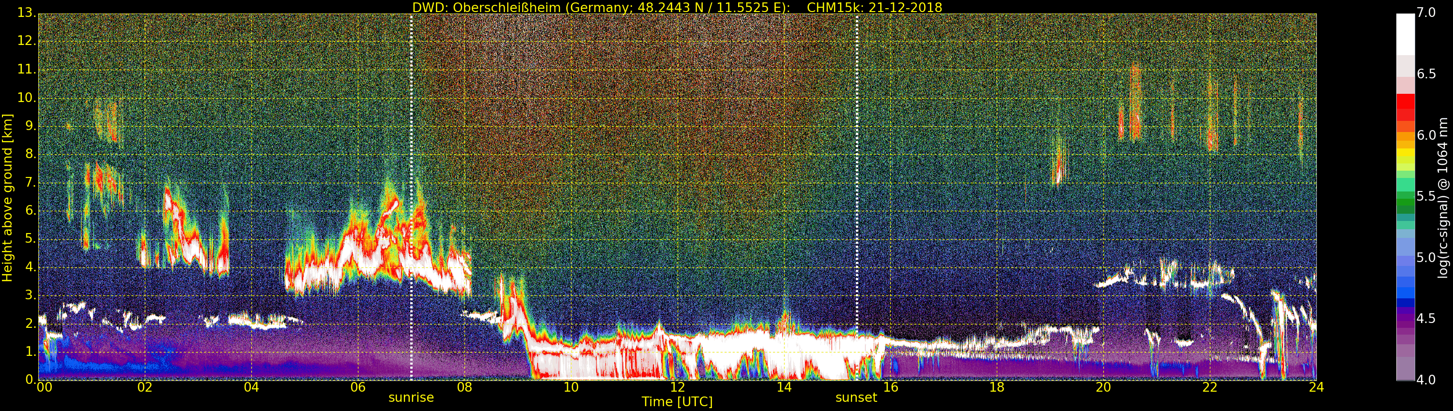The height and width of the screenshot is (411, 1453).
Task: Click the time axis tick label '06'
Action: [x=358, y=387]
